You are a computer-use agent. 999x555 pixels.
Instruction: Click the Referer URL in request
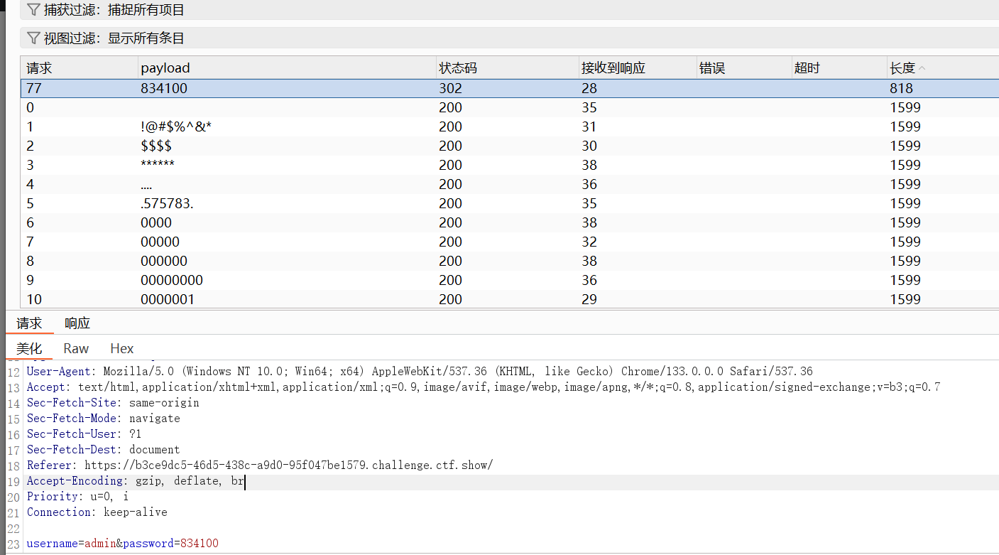pyautogui.click(x=288, y=465)
